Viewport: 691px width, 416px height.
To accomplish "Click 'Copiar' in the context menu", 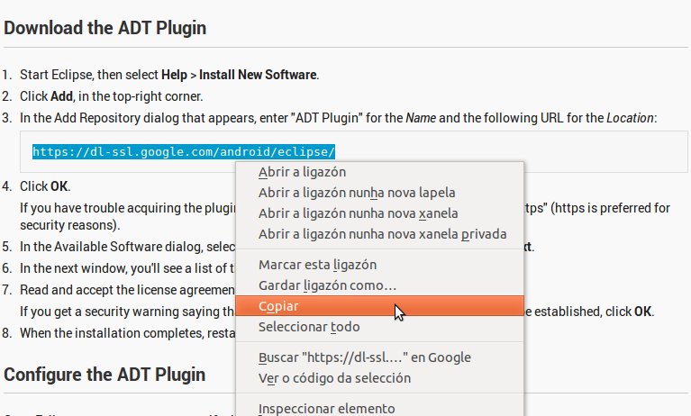I will pyautogui.click(x=380, y=306).
